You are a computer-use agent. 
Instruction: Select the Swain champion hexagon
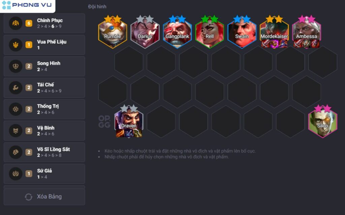pyautogui.click(x=242, y=33)
